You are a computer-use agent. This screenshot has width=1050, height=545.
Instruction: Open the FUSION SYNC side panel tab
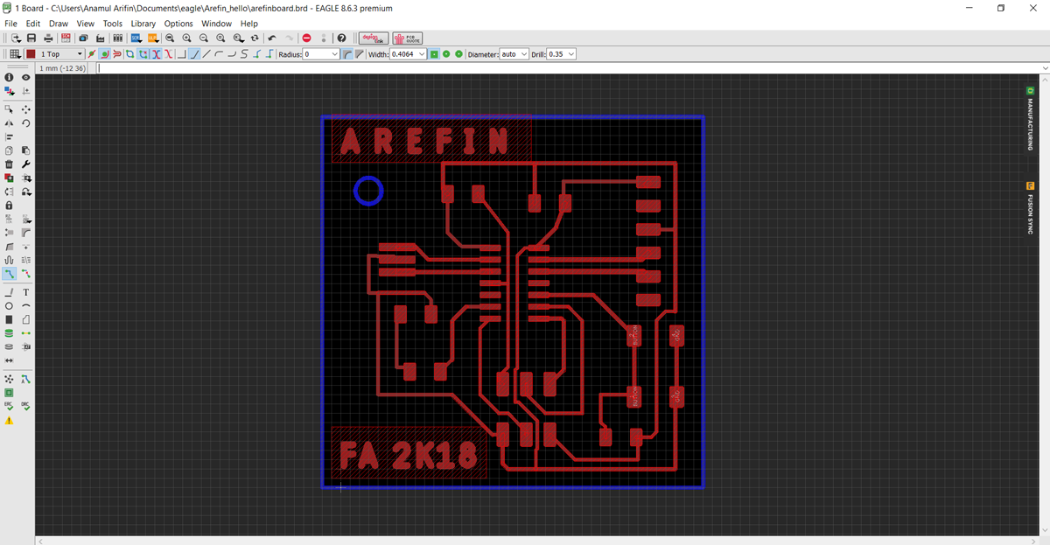[1031, 207]
